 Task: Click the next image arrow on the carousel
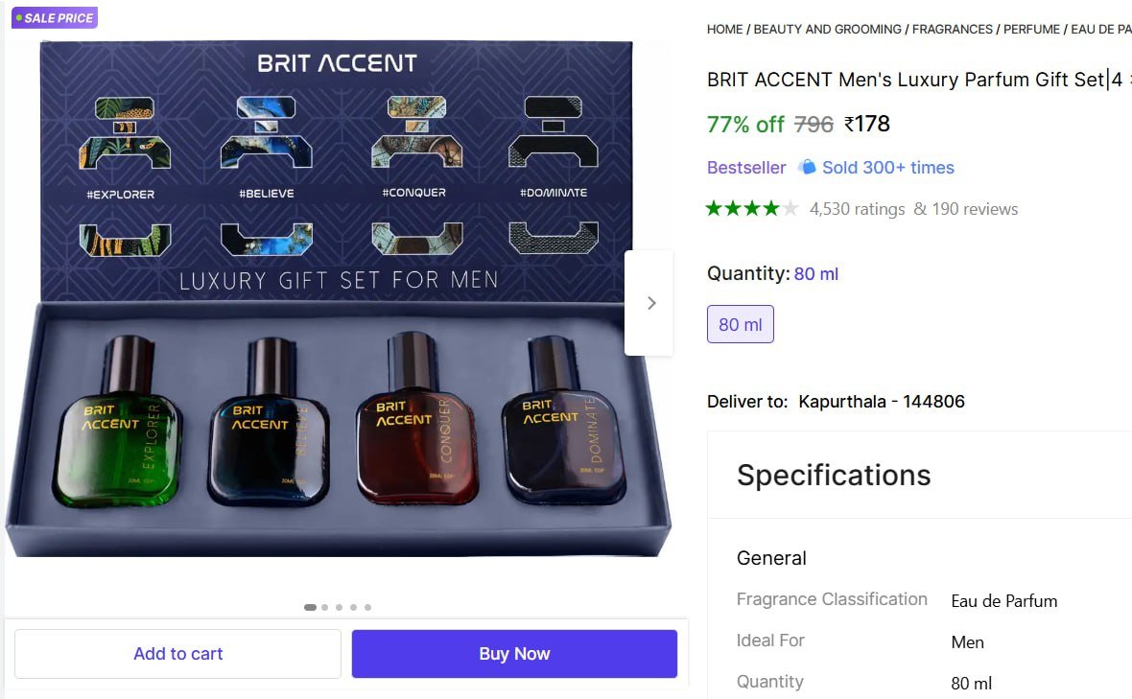pos(650,303)
